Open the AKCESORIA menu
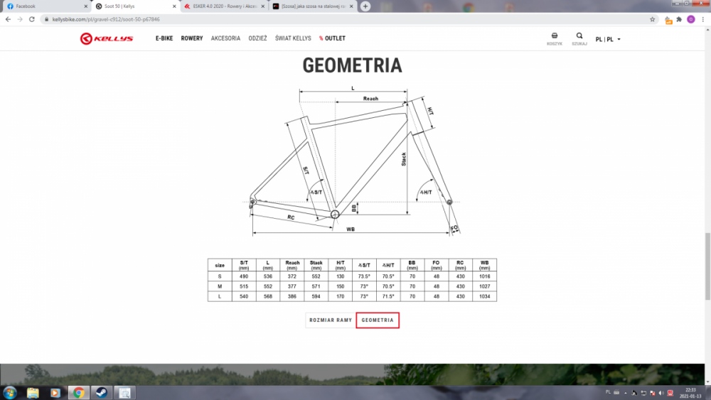 pos(225,38)
